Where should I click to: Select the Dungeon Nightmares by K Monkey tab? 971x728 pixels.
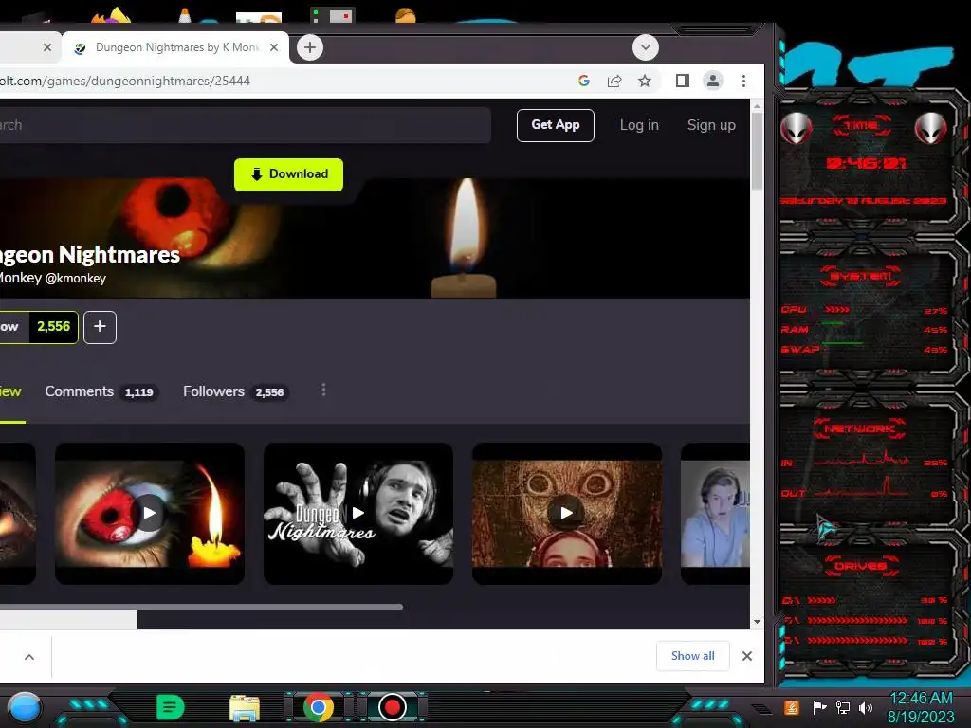click(x=175, y=47)
